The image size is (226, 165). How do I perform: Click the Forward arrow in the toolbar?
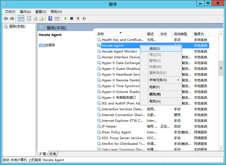click(12, 18)
